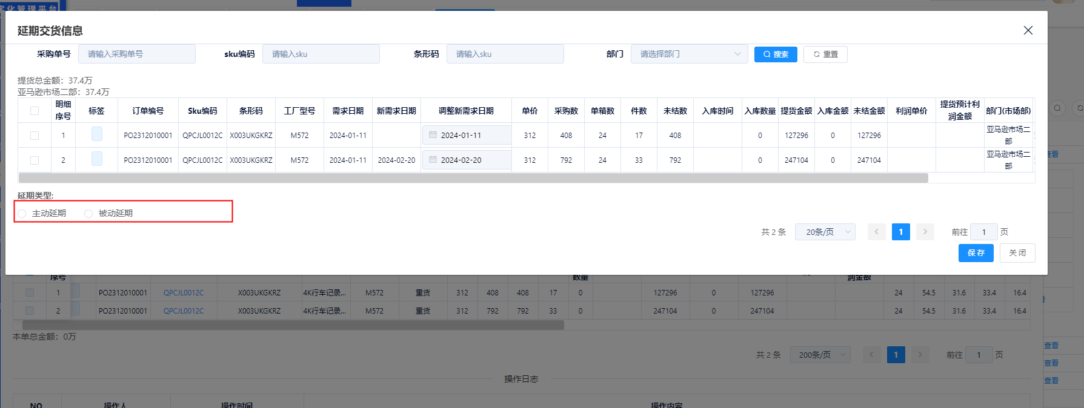Click the 采购单号 input field
The height and width of the screenshot is (408, 1084).
tap(137, 54)
